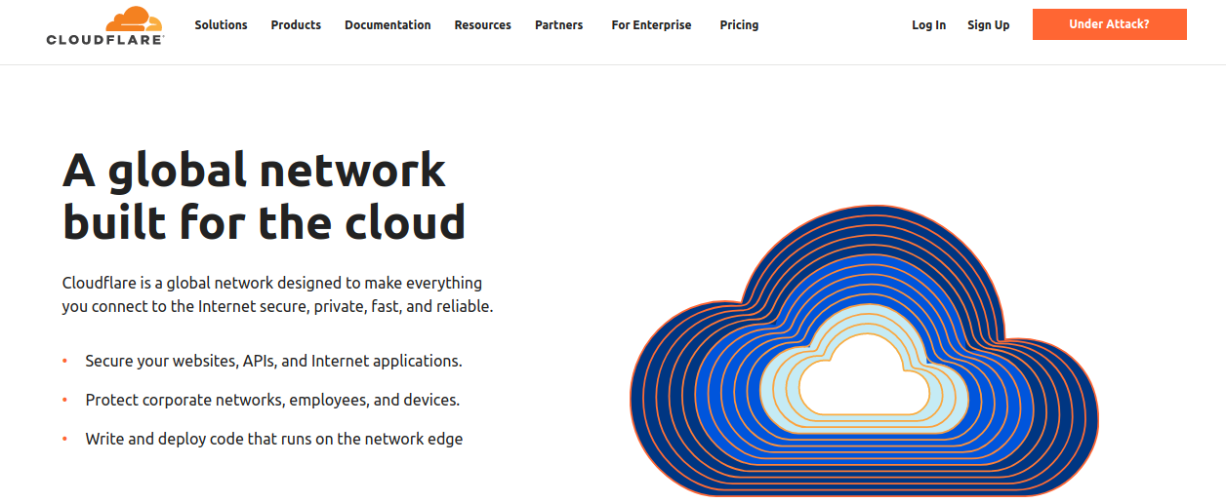Click the paragraph beginning "Cloudflare is a global network"
The height and width of the screenshot is (503, 1226).
click(x=277, y=294)
